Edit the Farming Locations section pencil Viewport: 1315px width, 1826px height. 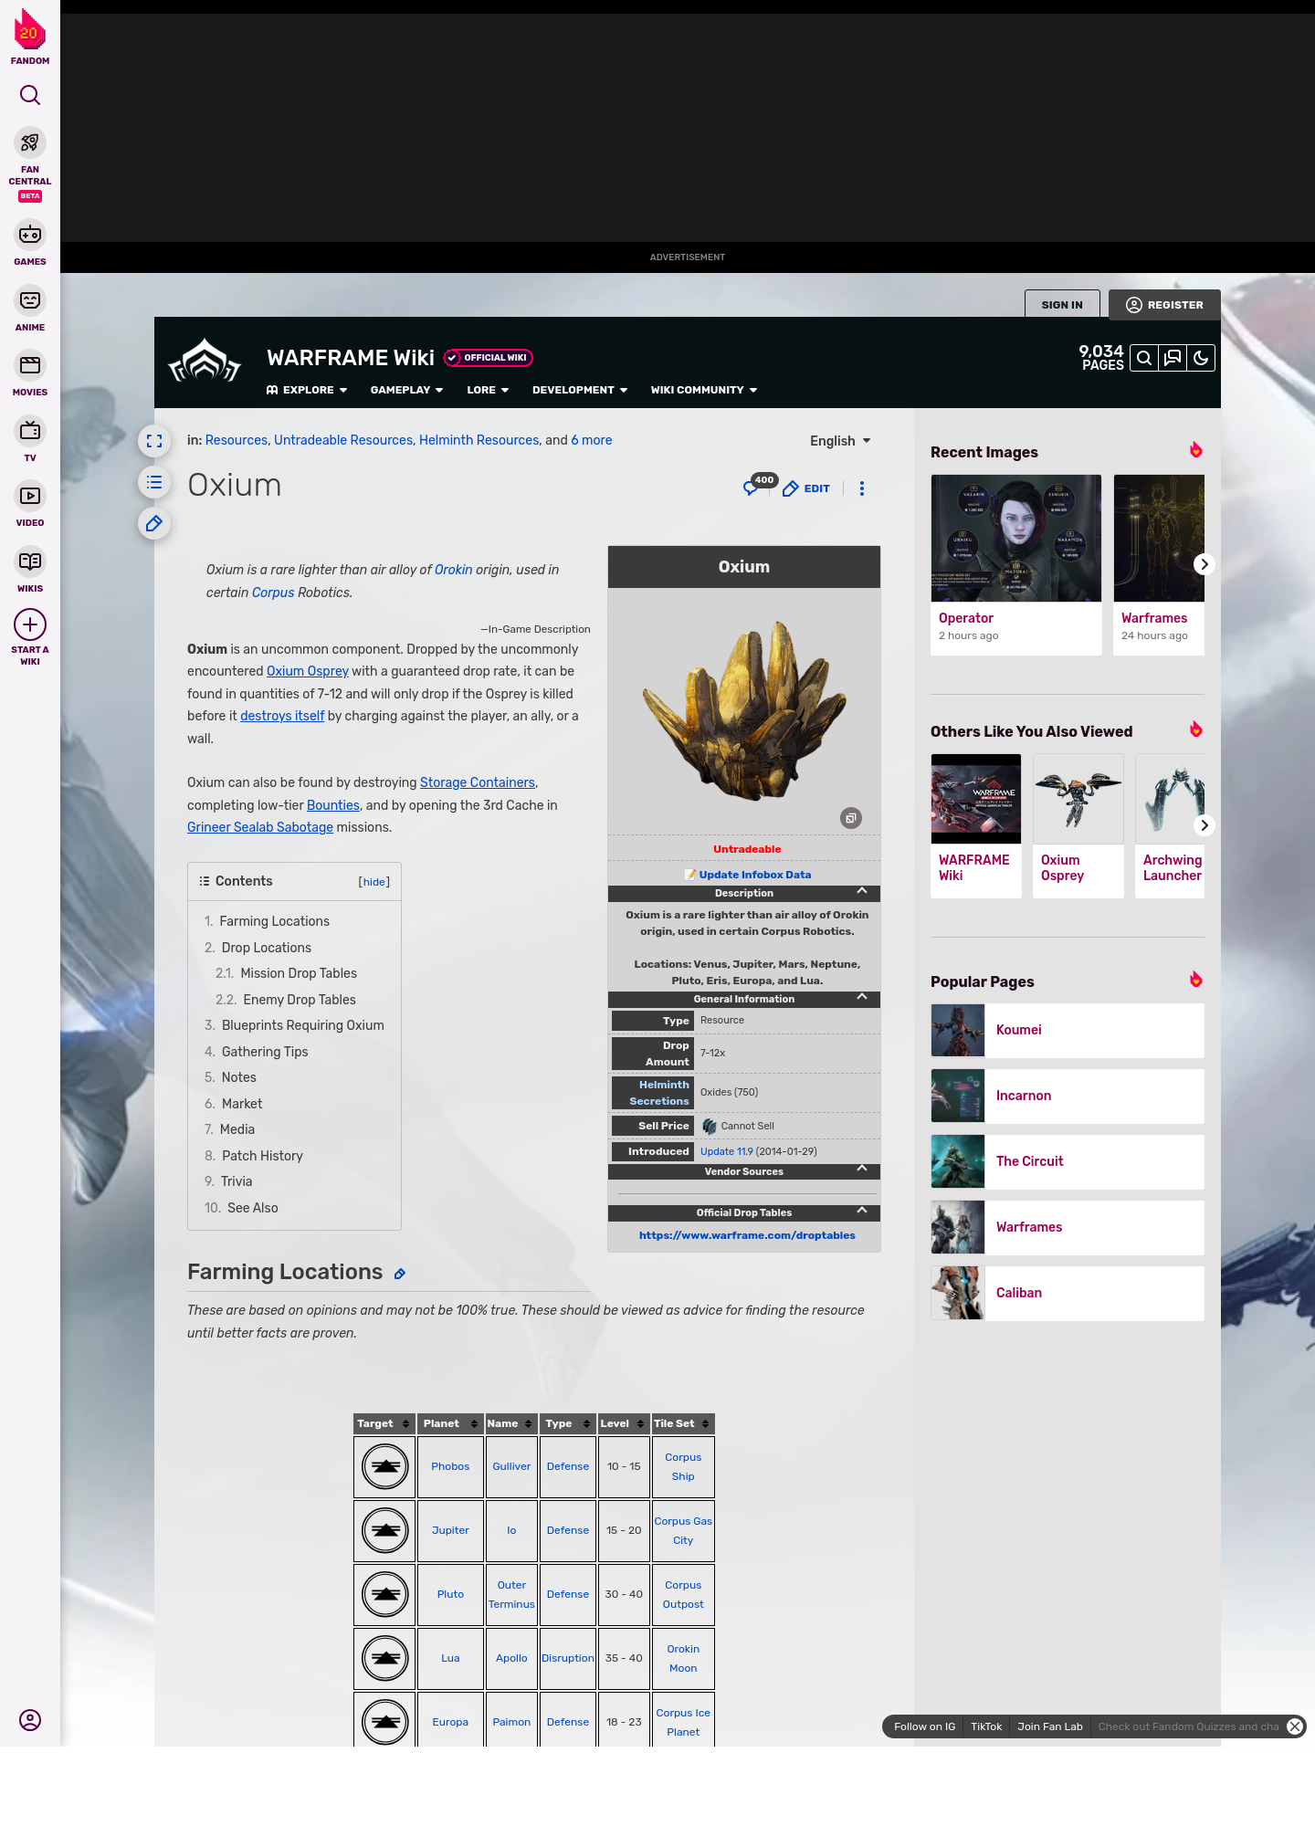pos(399,1274)
